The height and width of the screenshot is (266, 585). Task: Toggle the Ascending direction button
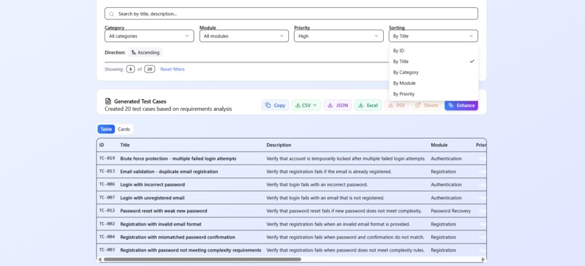145,52
